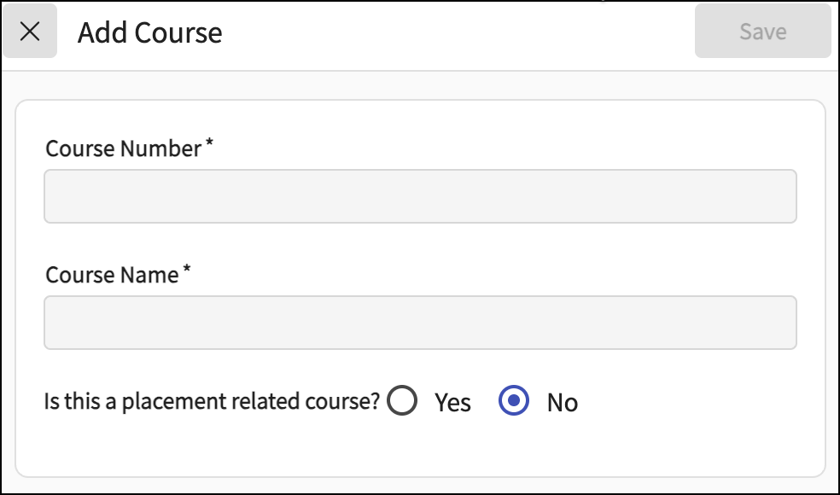Click the Save button
The height and width of the screenshot is (495, 840).
[762, 32]
